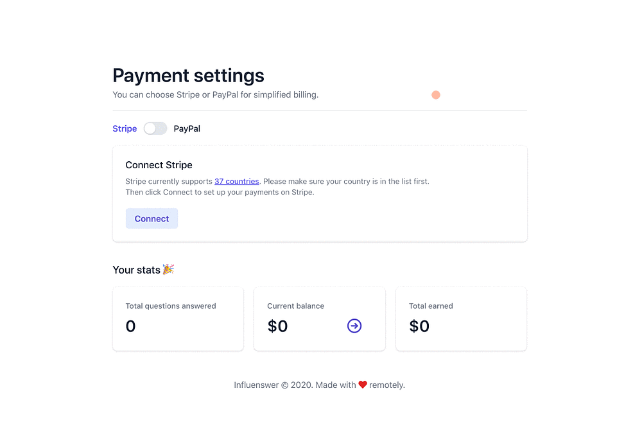Toggle the Stripe/PayPal payment switch
The height and width of the screenshot is (445, 642).
[155, 128]
